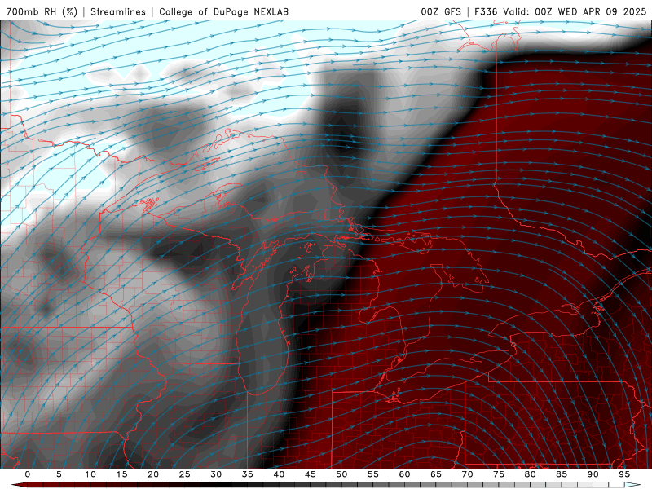Click the "85" scale label
Screen dimensions: 652x489
point(562,474)
